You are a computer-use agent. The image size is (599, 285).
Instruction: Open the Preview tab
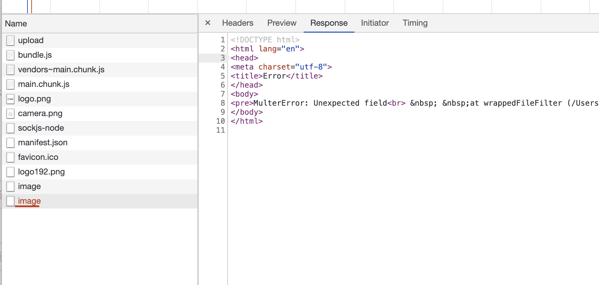282,23
